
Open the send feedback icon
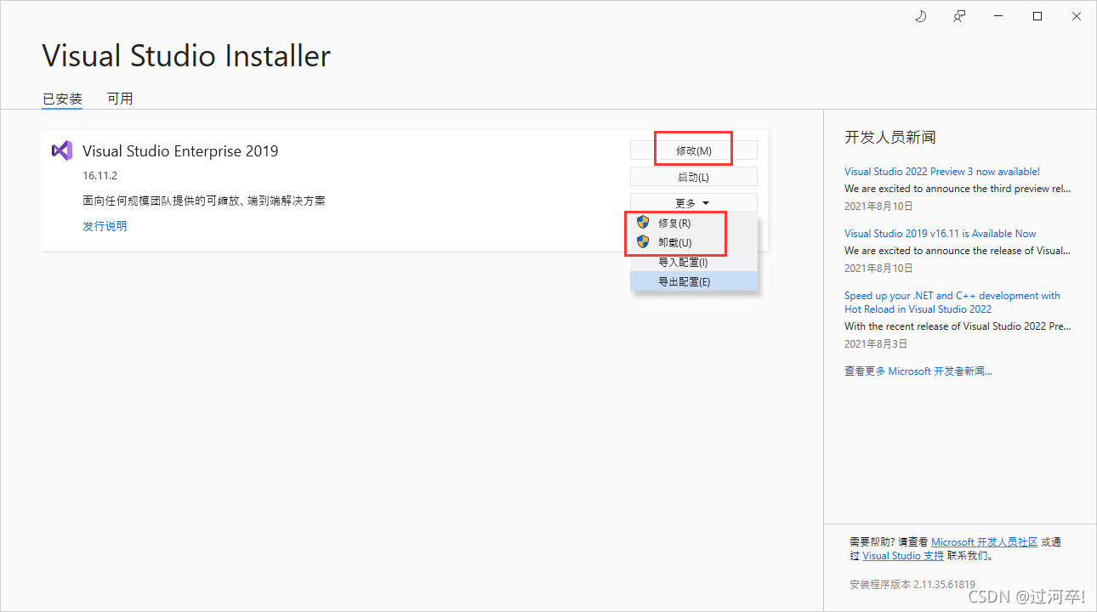tap(959, 16)
